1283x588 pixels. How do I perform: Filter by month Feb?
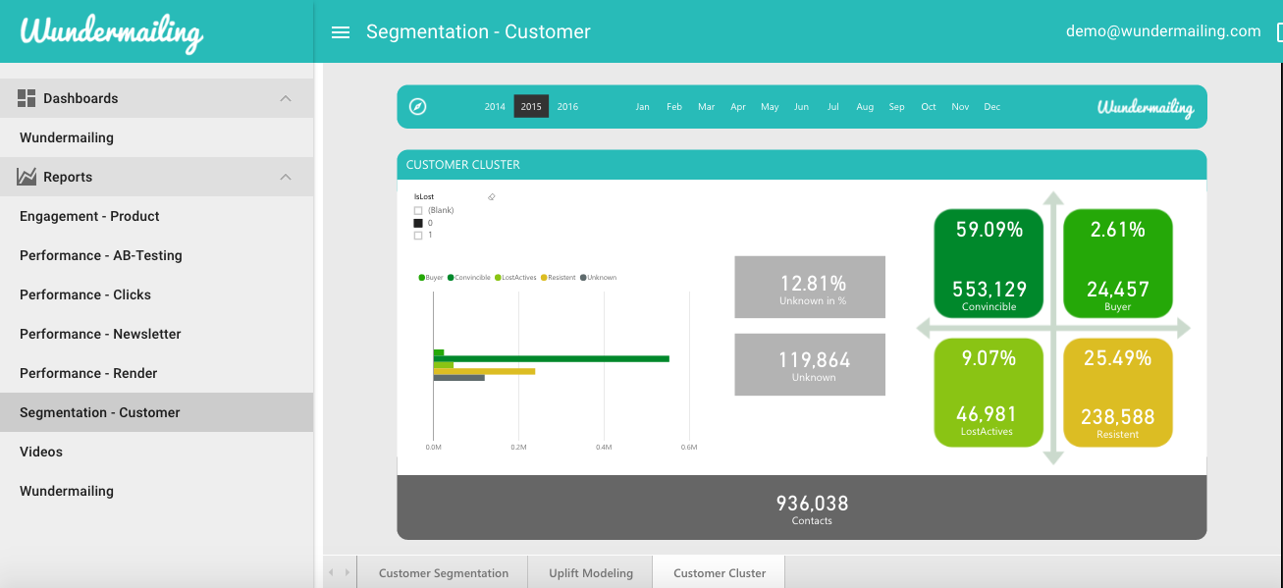[x=674, y=107]
